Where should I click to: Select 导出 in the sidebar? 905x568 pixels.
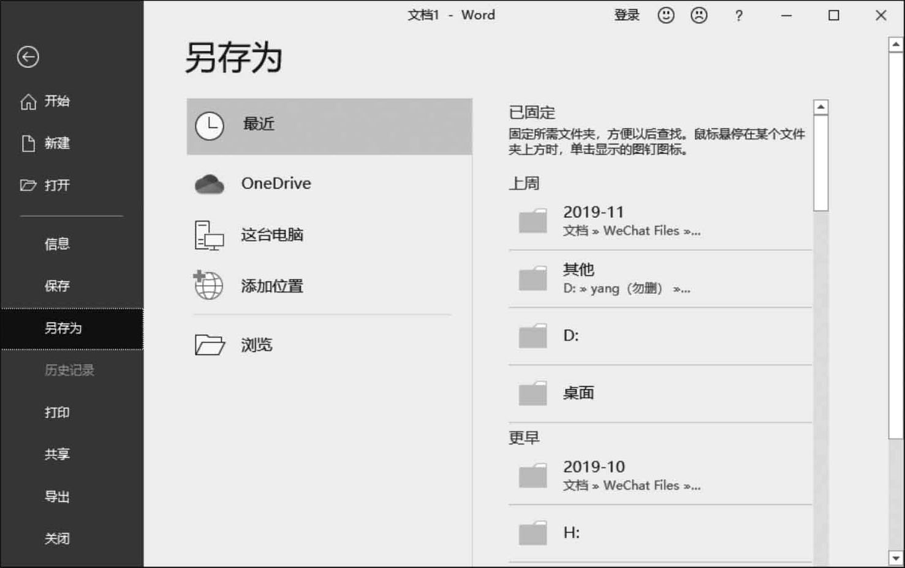(x=57, y=496)
